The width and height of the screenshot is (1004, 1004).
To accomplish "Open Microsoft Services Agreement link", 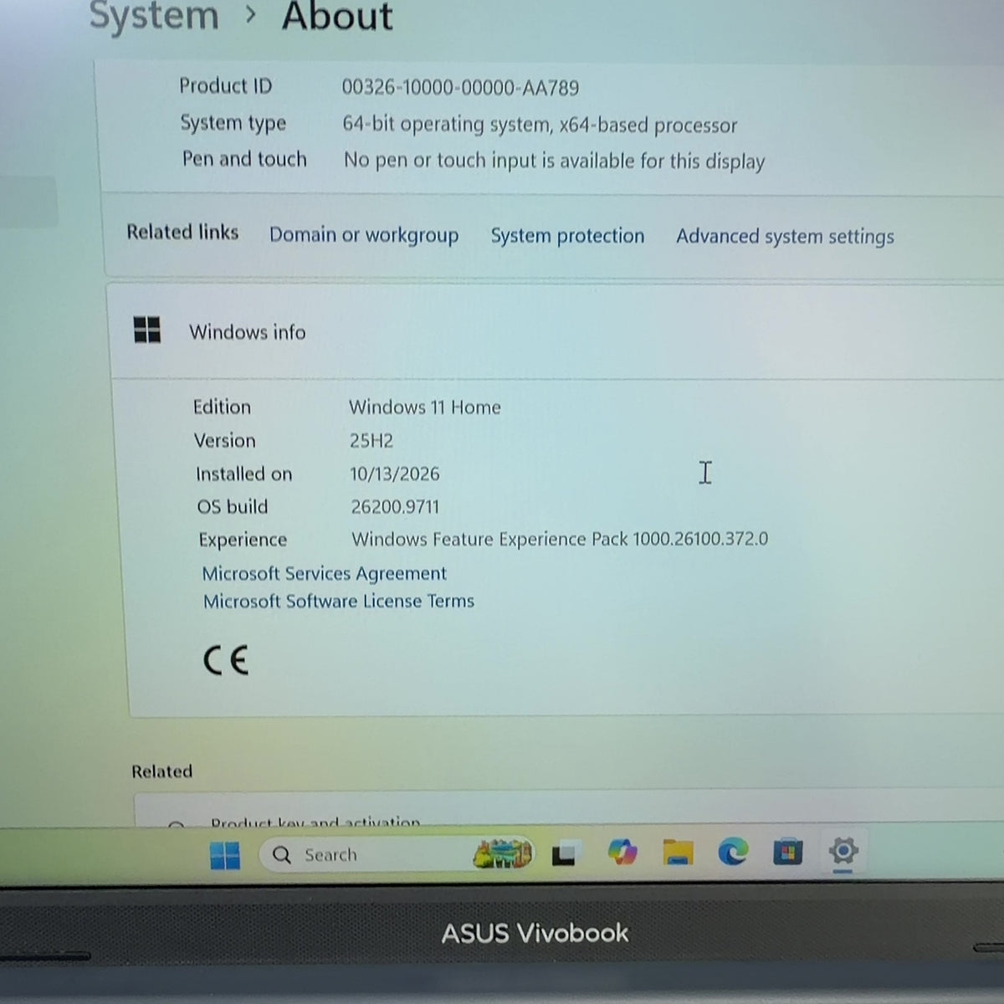I will pos(325,573).
